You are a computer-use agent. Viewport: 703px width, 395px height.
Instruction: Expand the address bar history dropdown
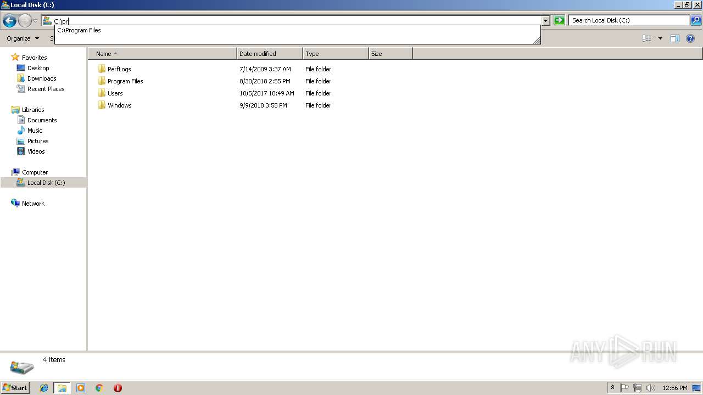[x=545, y=21]
